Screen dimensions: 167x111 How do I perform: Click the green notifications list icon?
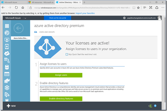pyautogui.click(x=150, y=106)
